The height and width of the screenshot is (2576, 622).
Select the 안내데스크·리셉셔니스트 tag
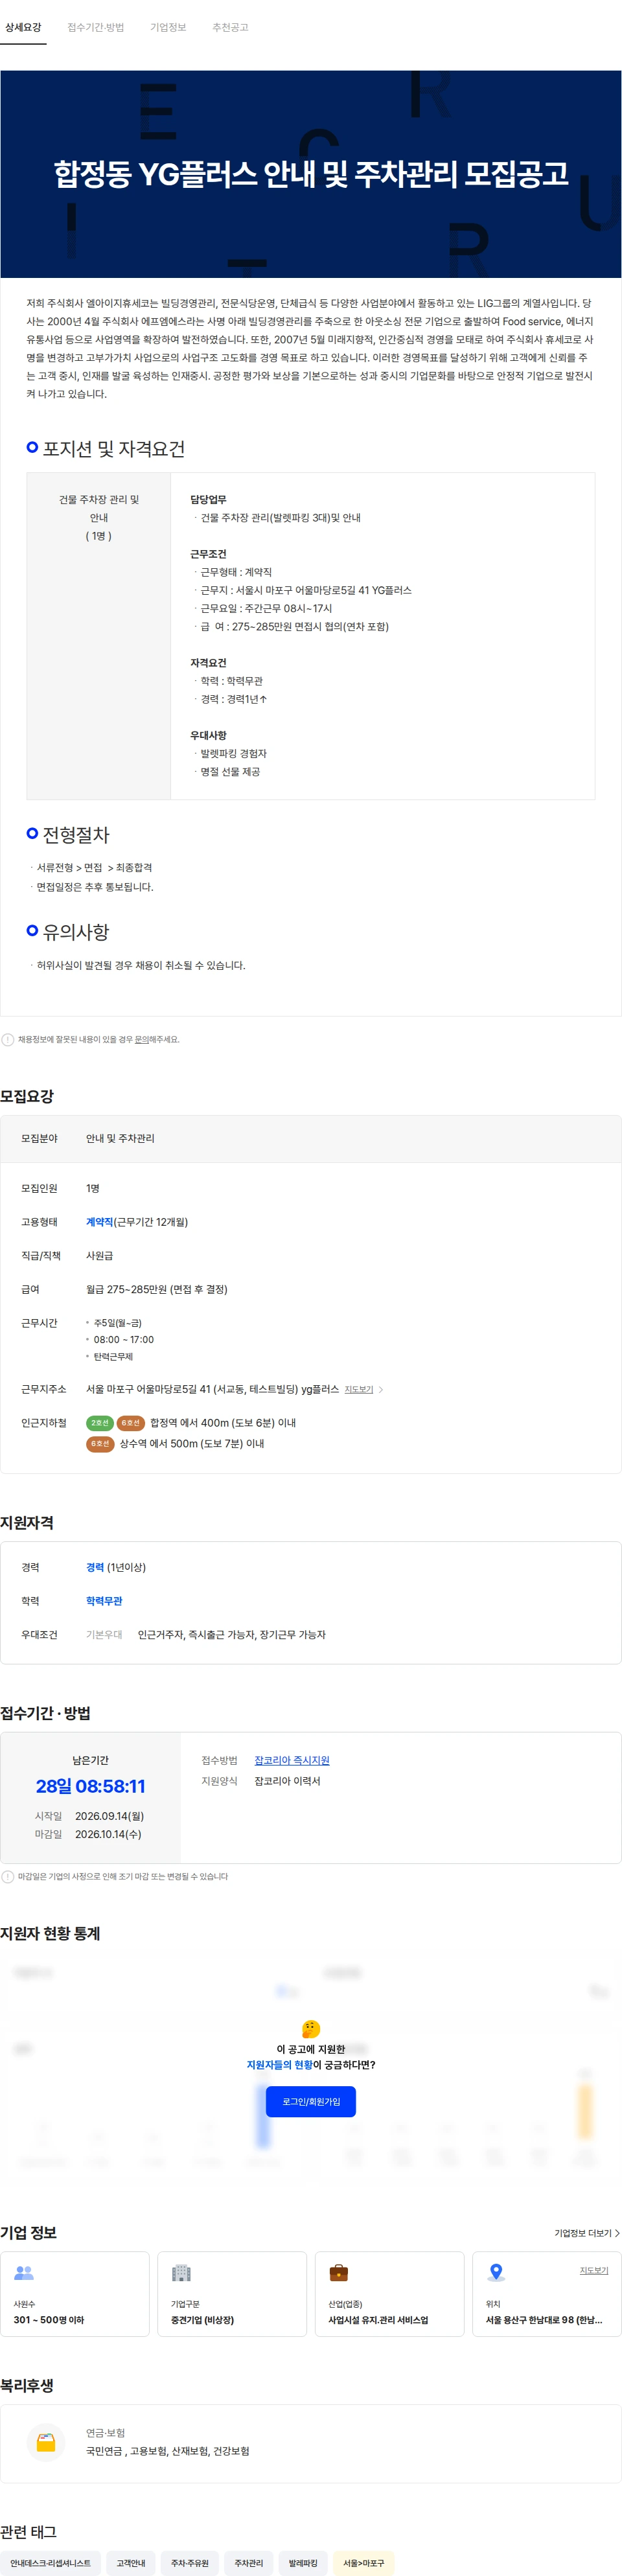[50, 2563]
